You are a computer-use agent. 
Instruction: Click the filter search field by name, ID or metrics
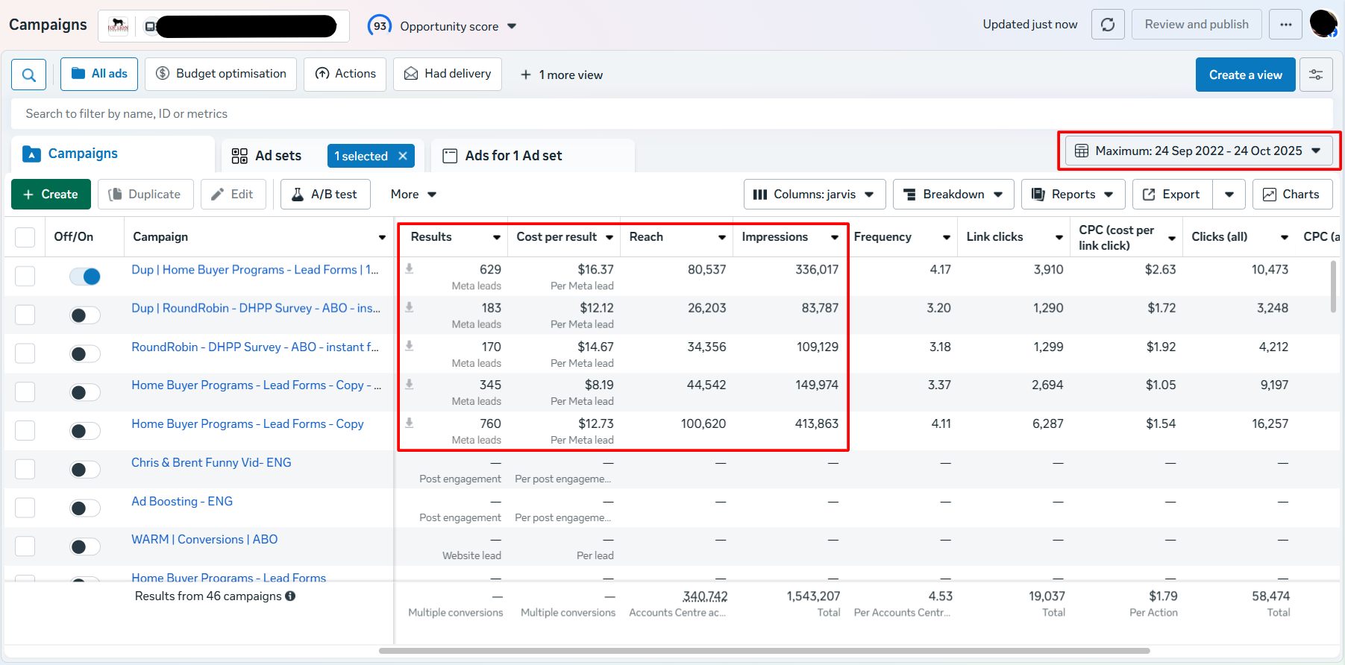671,113
